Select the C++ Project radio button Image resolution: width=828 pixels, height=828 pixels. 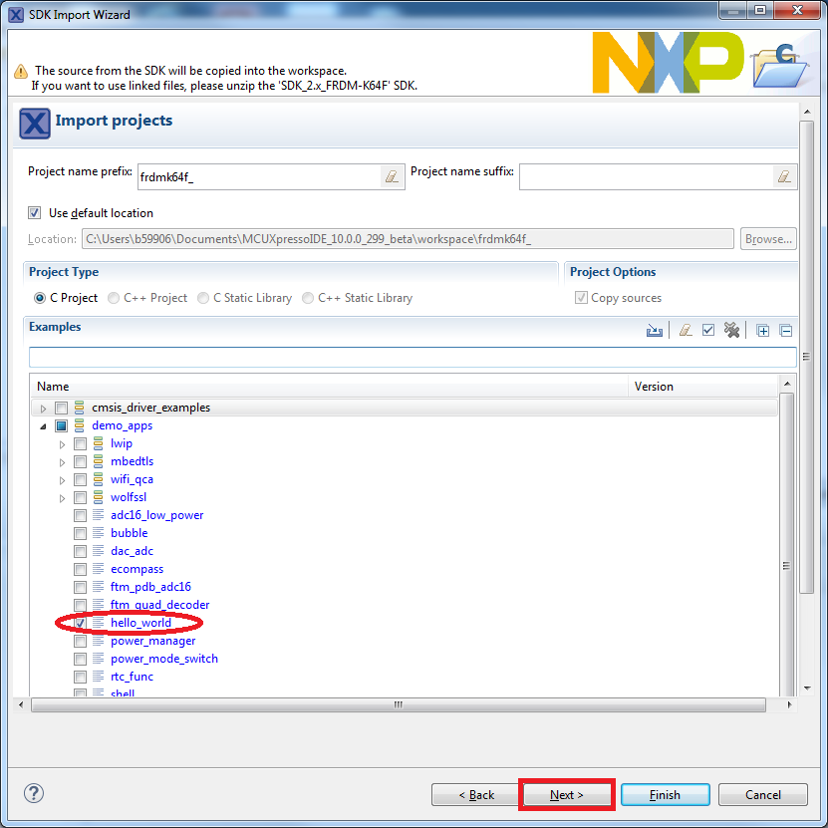click(x=114, y=298)
